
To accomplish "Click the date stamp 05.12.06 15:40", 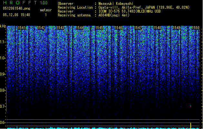I will pyautogui.click(x=16, y=15).
